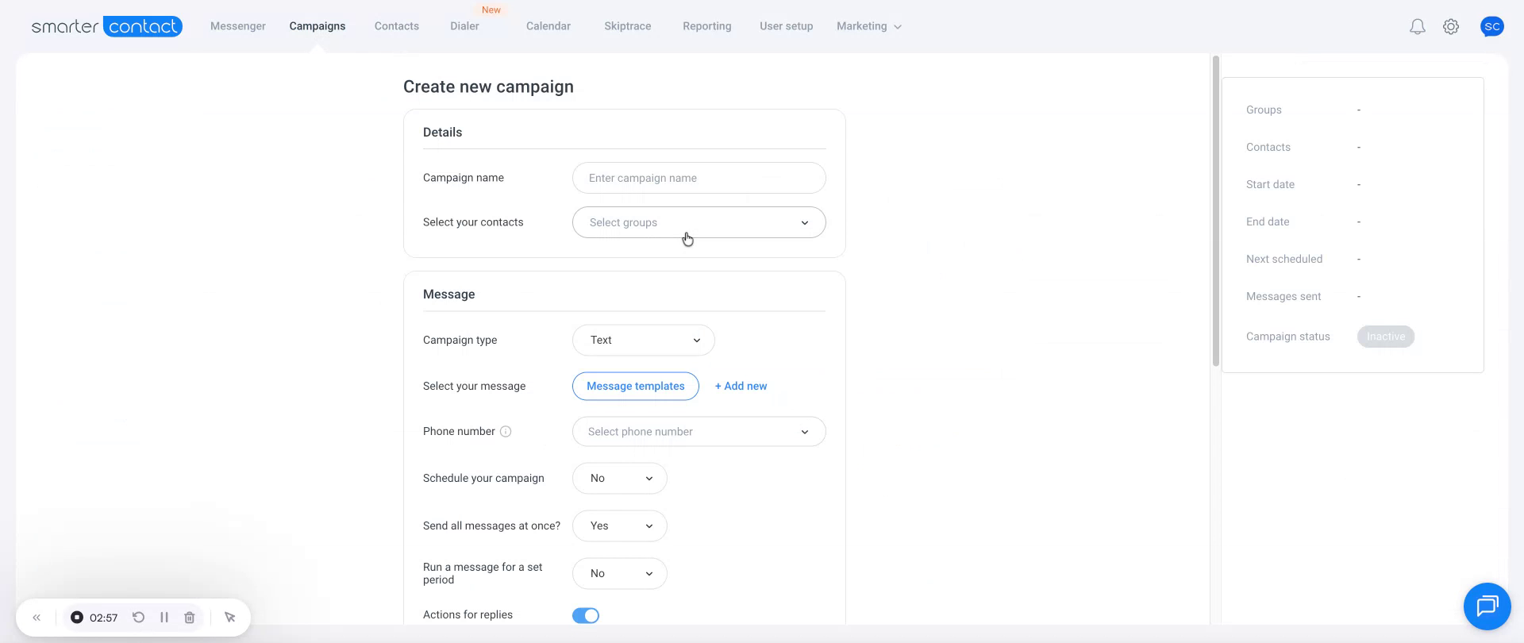Click the + Add new link

741,386
